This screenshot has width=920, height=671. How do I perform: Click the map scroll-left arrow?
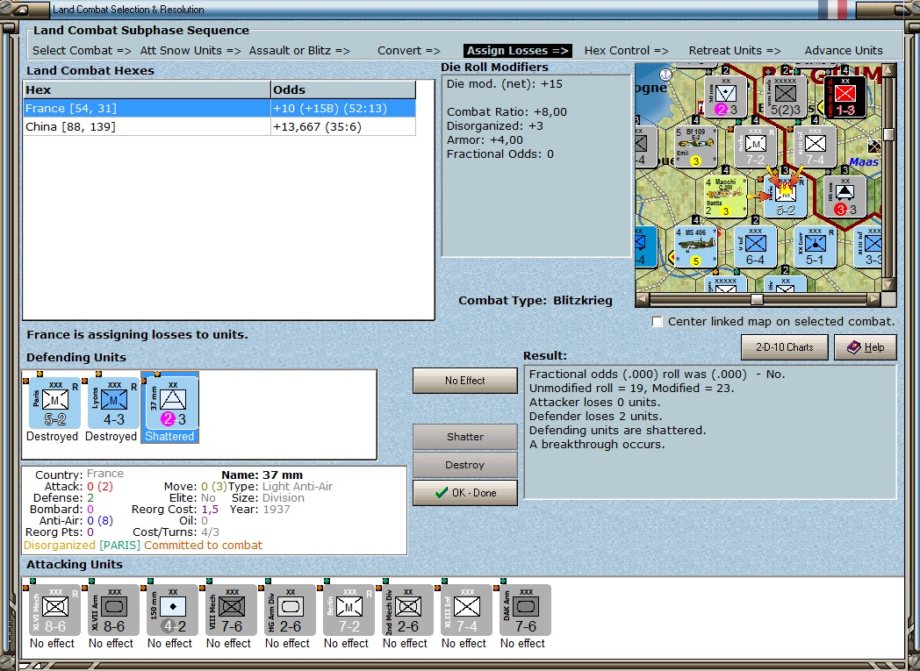click(x=643, y=299)
